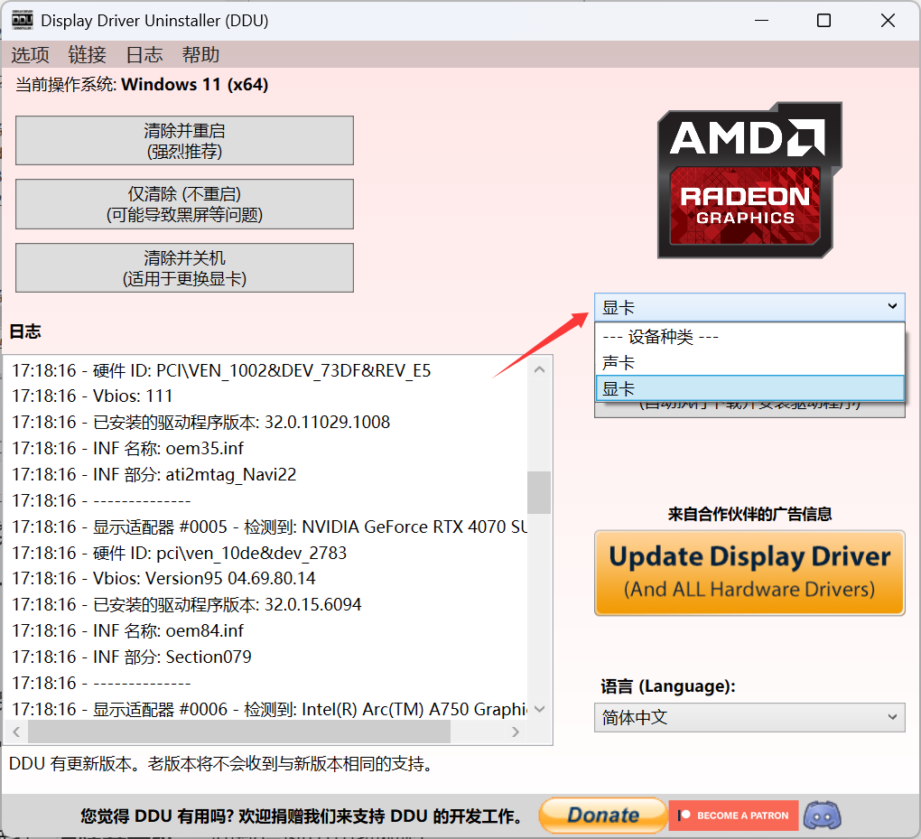
Task: Click 清除并关机 button for swapping cards
Action: tap(184, 268)
